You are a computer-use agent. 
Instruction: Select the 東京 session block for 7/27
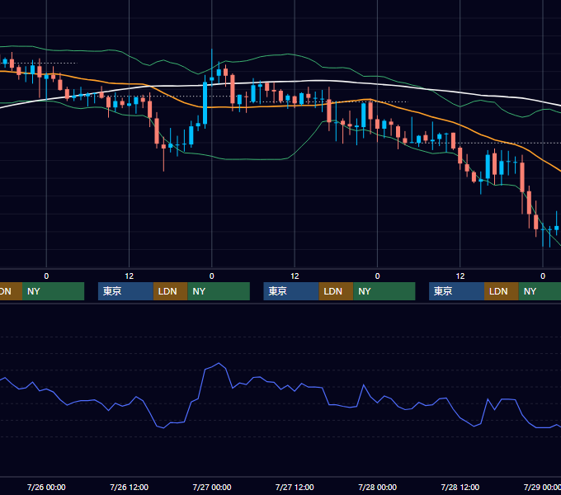click(291, 291)
